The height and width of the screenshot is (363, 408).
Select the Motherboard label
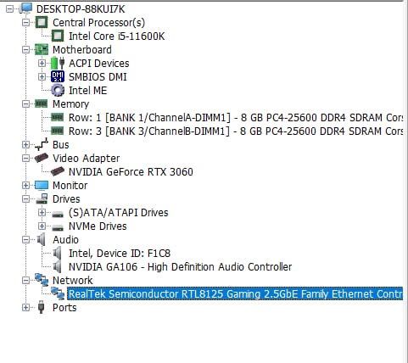(x=82, y=50)
